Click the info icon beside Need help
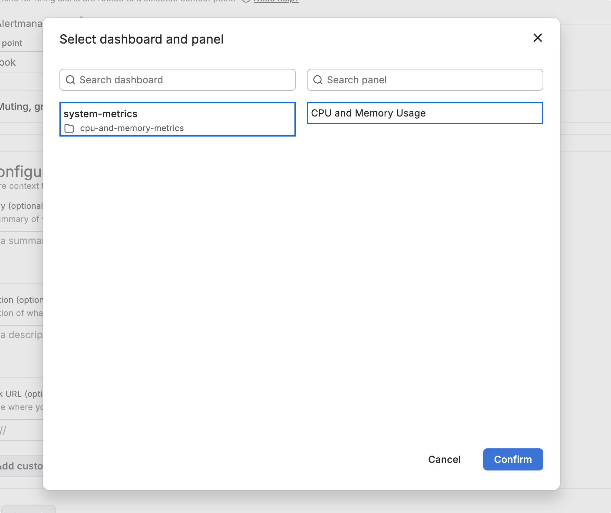The width and height of the screenshot is (611, 513). [x=246, y=1]
